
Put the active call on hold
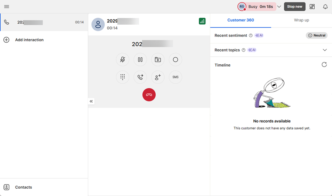coord(140,60)
